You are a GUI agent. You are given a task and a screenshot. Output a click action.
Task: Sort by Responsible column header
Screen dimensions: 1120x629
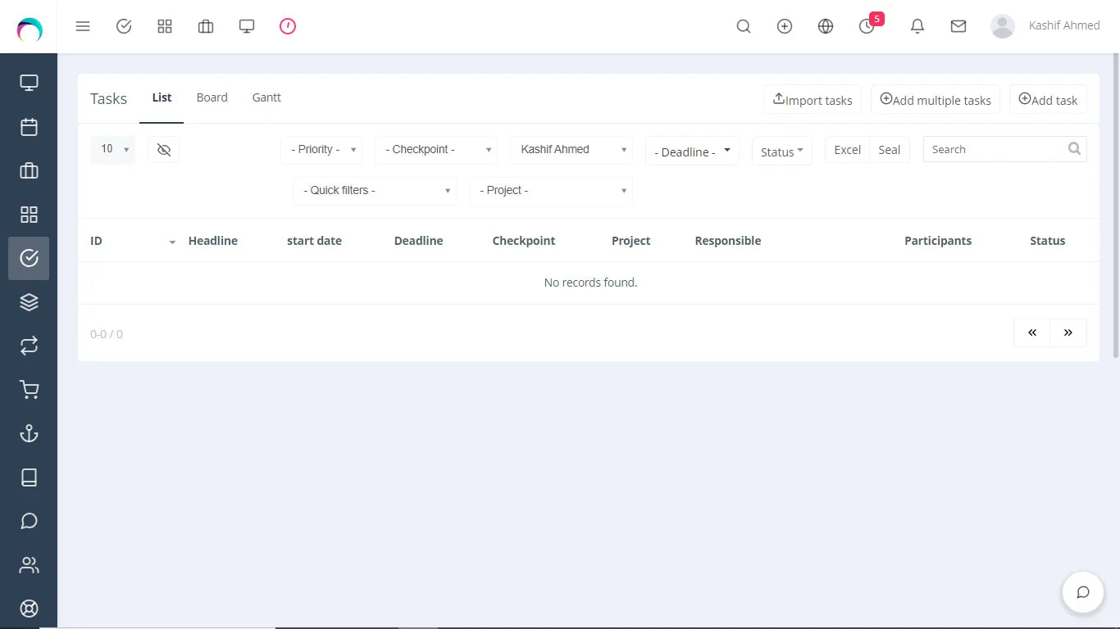728,241
